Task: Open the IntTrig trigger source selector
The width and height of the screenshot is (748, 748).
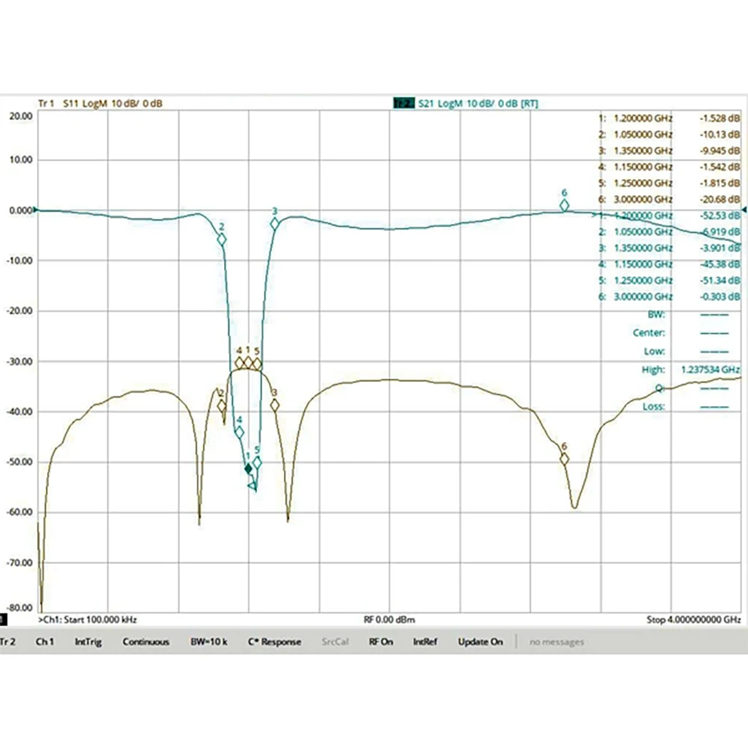Action: pyautogui.click(x=88, y=642)
